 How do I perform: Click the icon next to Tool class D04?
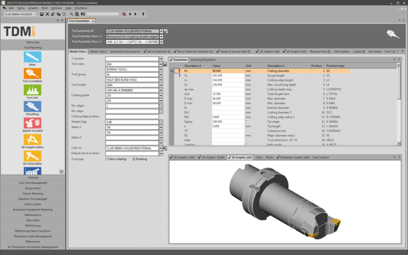(x=165, y=64)
